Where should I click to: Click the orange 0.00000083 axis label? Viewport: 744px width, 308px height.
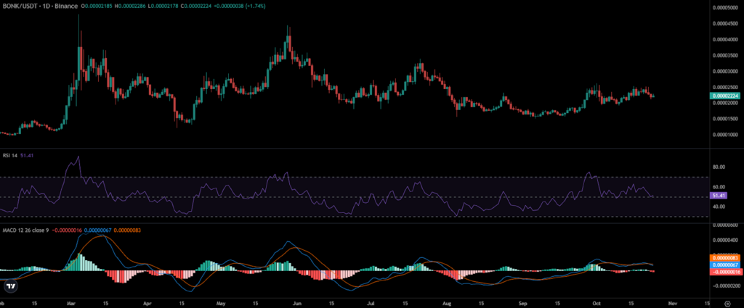pyautogui.click(x=724, y=258)
